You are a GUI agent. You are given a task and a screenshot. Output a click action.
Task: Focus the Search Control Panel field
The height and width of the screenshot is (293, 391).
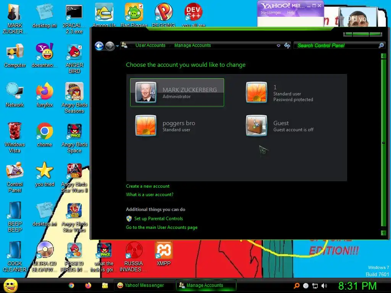337,45
